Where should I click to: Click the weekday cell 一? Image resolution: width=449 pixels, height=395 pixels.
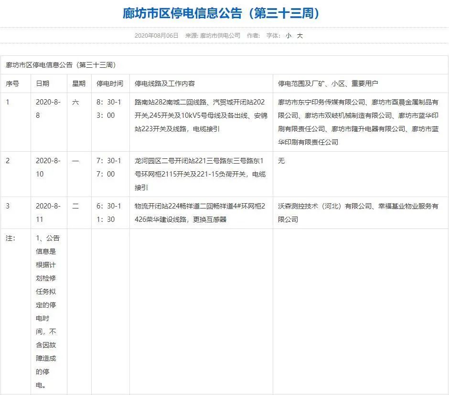point(79,174)
